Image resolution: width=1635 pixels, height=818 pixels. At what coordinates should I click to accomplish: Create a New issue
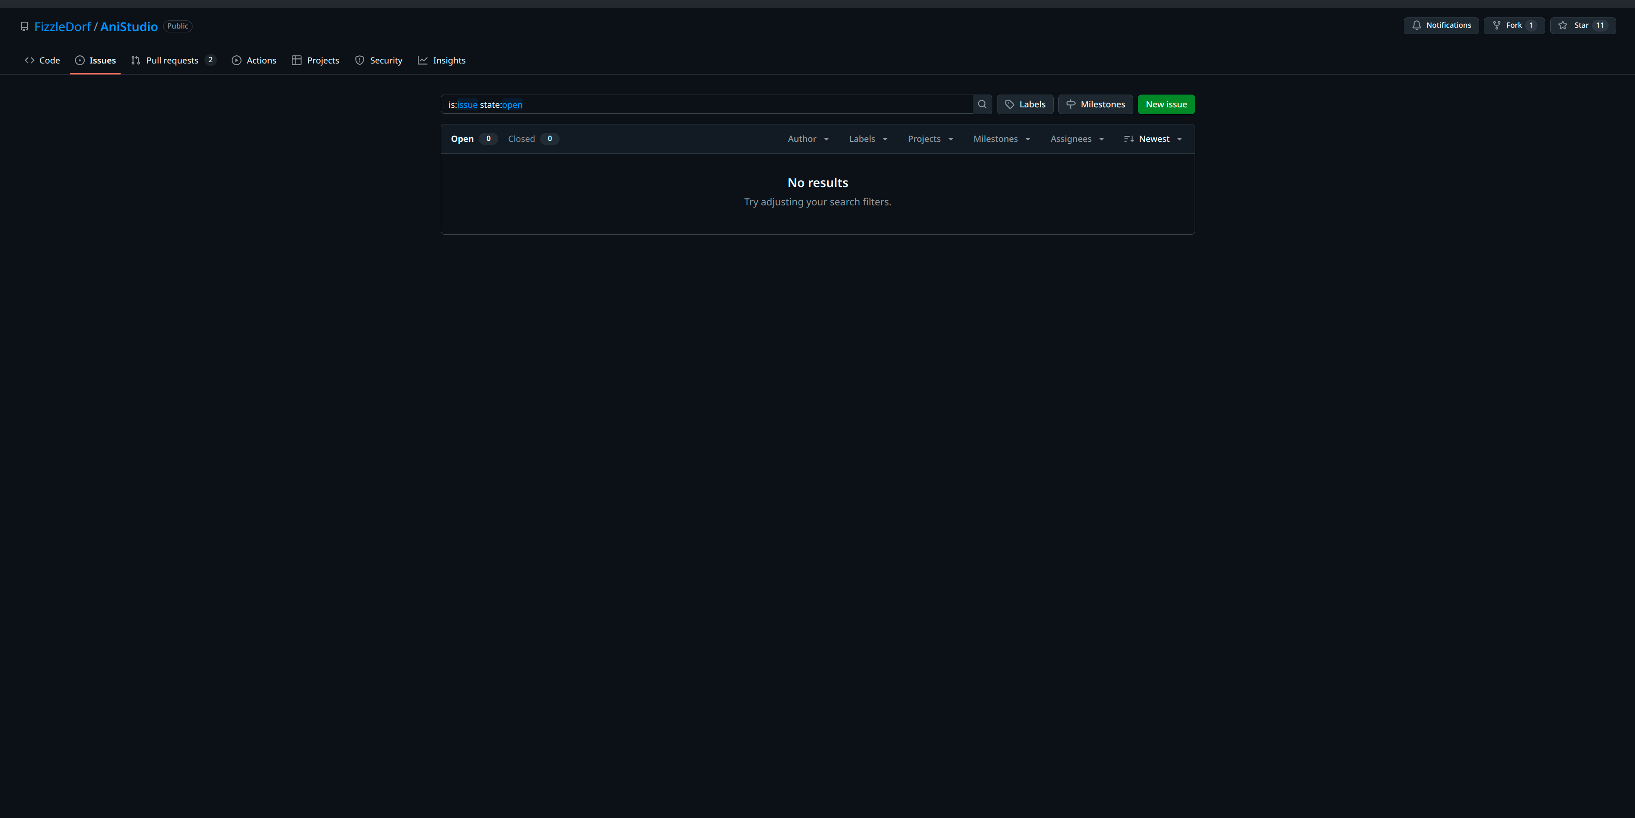[1166, 104]
